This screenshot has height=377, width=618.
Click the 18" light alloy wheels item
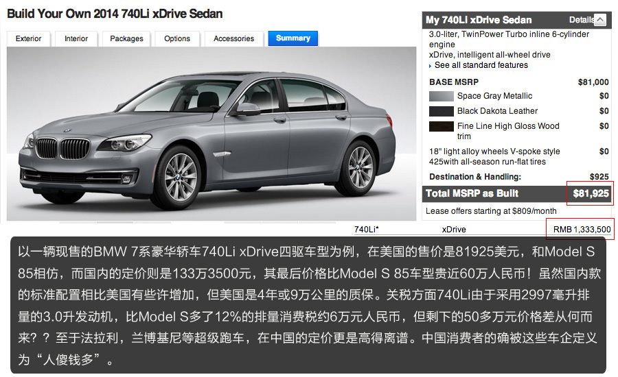[494, 156]
